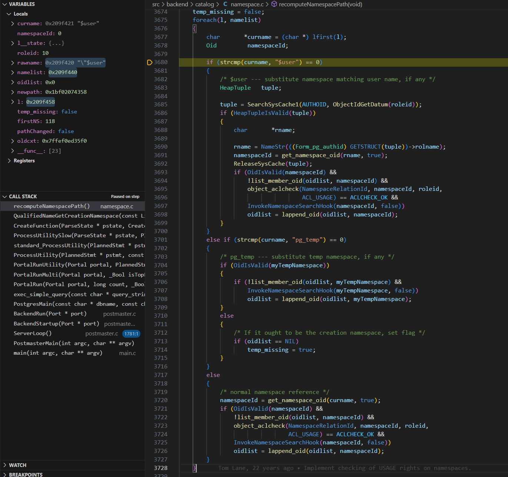508x477 pixels.
Task: Select the roleid variable value
Action: 45,53
